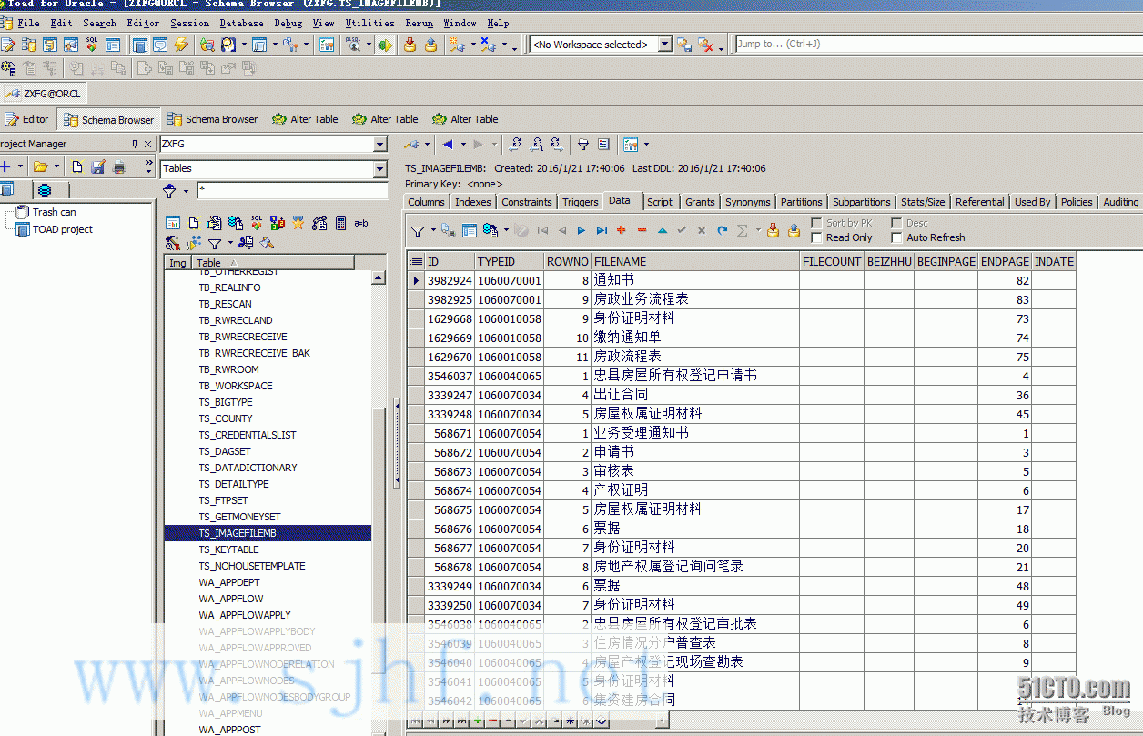1143x736 pixels.
Task: Select TS_KEYTABLE in the table list
Action: pos(228,549)
